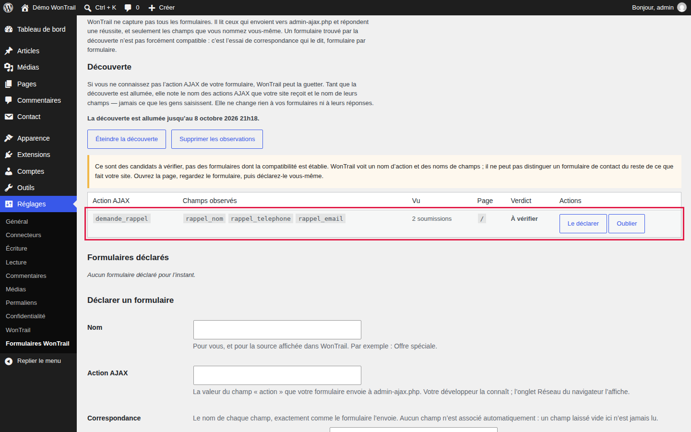Click the Articles pin icon
This screenshot has height=432, width=691.
[x=9, y=51]
